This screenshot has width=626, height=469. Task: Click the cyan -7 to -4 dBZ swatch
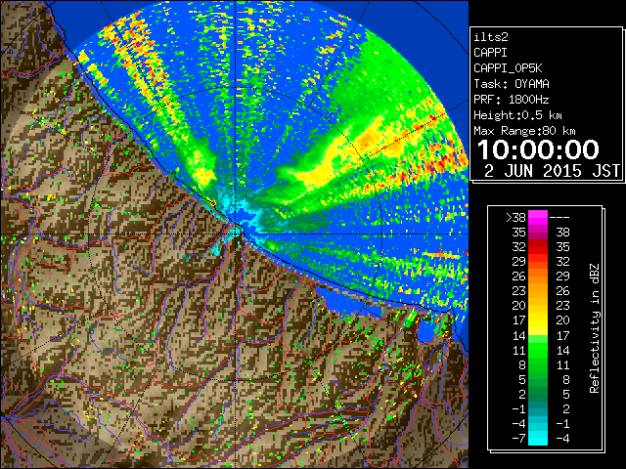point(538,438)
